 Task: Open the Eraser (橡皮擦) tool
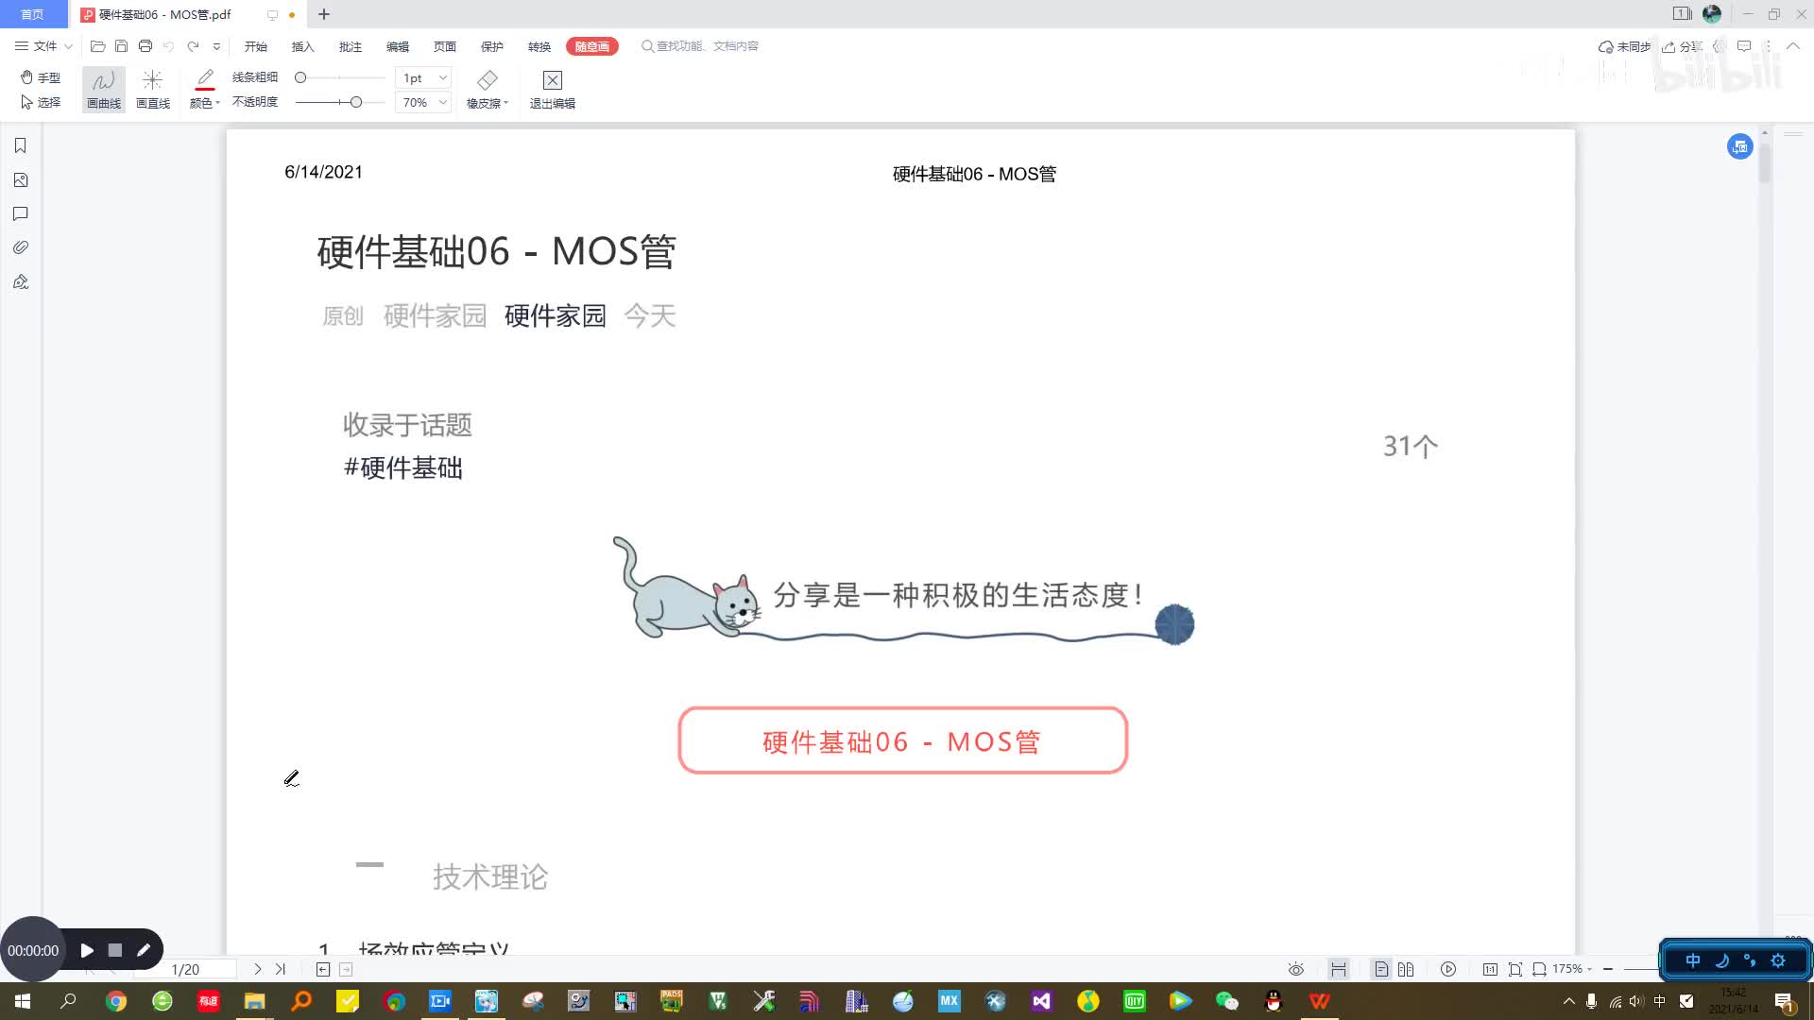click(x=488, y=90)
